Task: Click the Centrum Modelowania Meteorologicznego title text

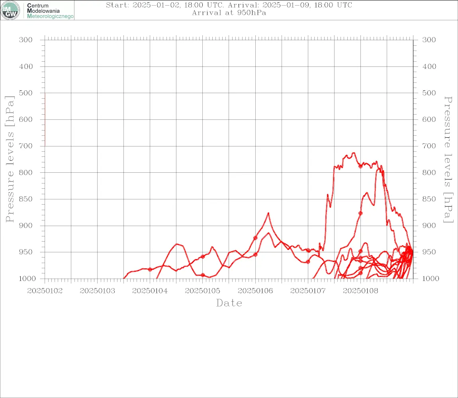Action: [50, 11]
